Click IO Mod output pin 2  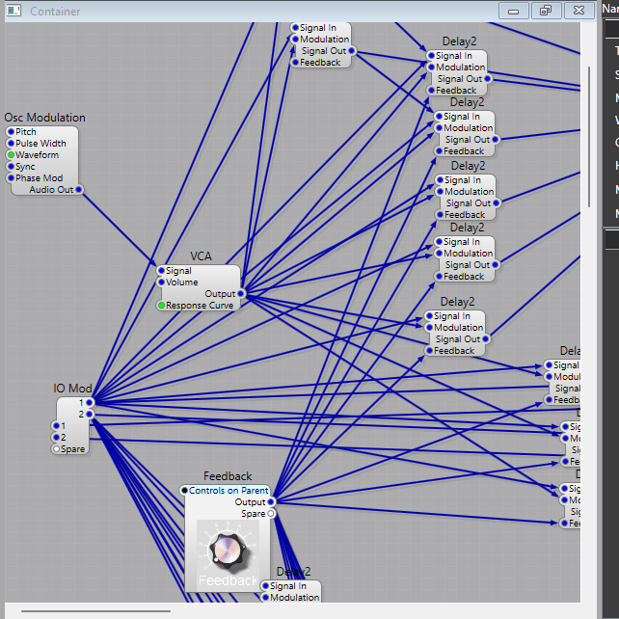click(x=90, y=415)
